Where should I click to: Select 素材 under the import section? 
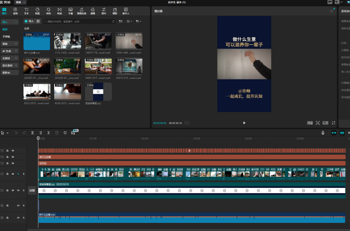point(5,29)
